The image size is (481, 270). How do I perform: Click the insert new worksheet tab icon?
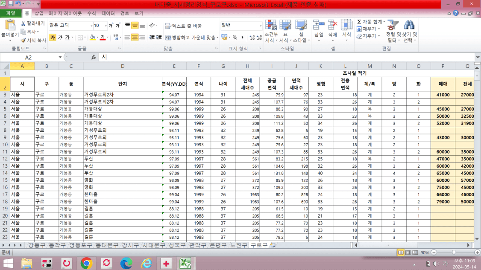pyautogui.click(x=273, y=245)
